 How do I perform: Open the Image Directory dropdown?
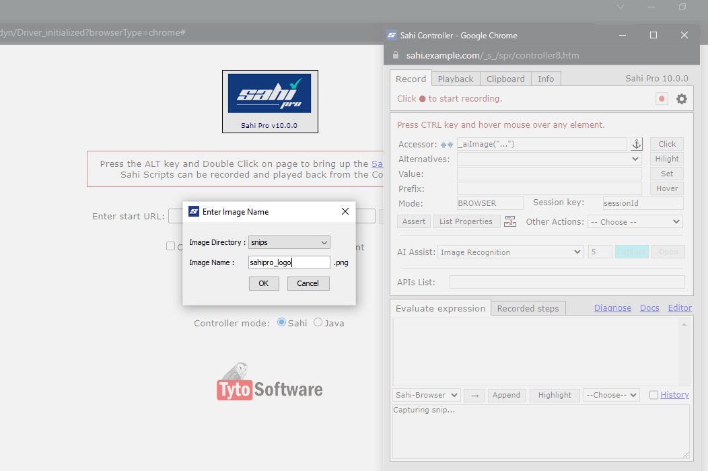click(289, 242)
